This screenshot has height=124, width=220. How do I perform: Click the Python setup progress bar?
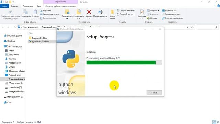pos(124,63)
